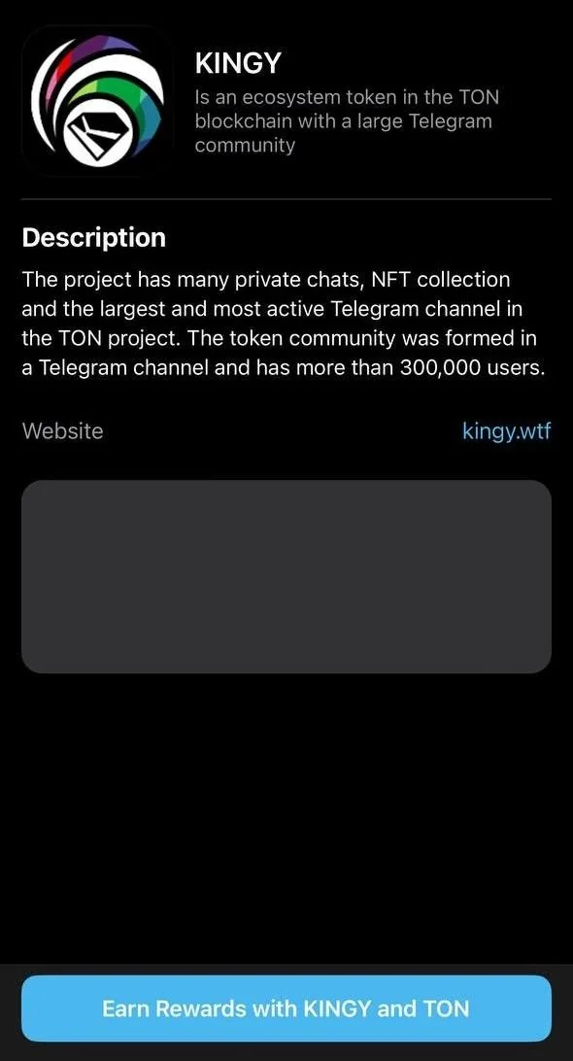Open the empty gray banner placeholder
Viewport: 573px width, 1061px height.
[286, 576]
